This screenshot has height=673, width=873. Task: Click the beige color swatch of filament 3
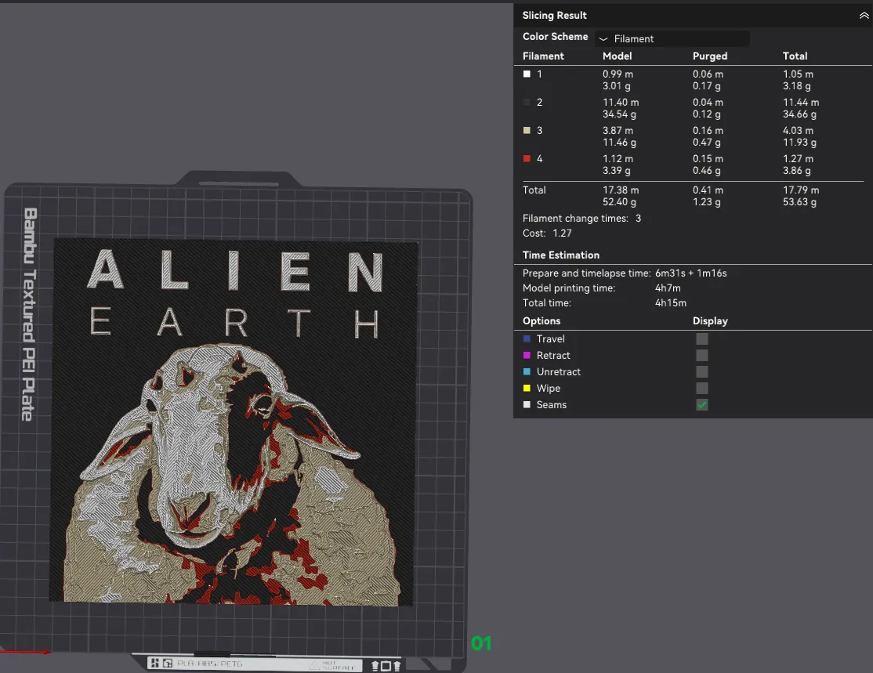click(527, 130)
